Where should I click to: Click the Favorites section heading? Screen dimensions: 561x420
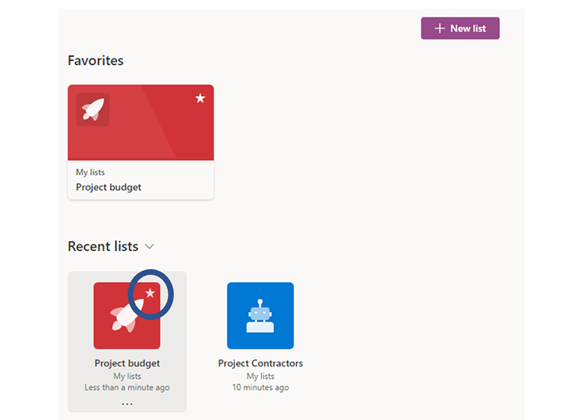95,60
